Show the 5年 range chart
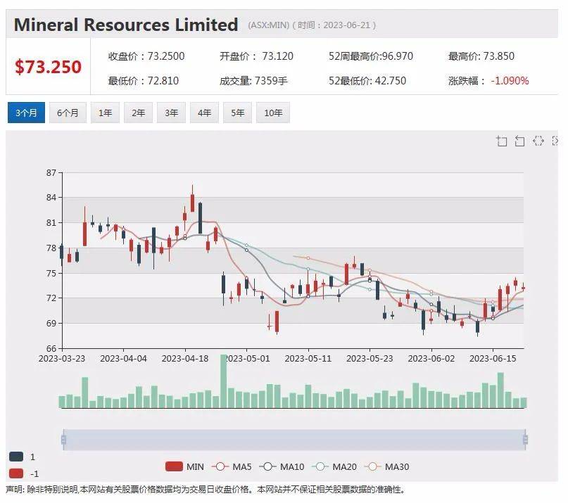 (x=238, y=113)
